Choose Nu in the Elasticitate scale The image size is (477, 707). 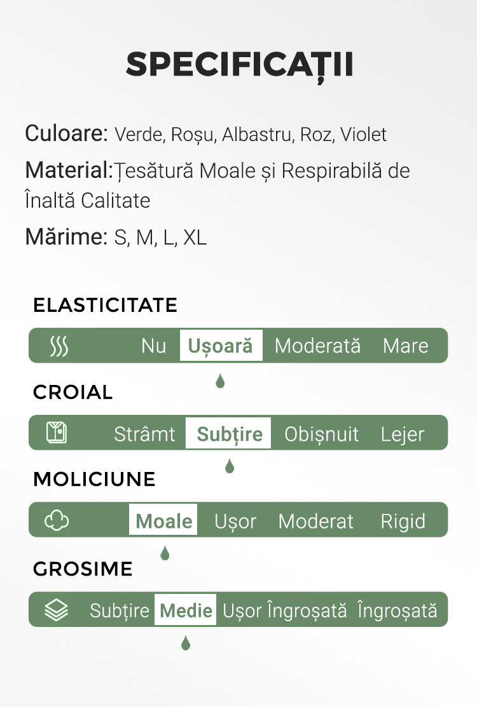point(153,346)
